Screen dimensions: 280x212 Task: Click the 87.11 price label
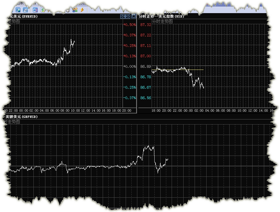146,46
